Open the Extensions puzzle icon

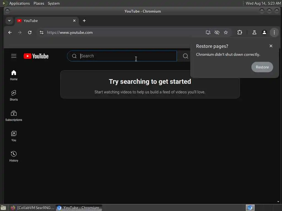point(240,32)
